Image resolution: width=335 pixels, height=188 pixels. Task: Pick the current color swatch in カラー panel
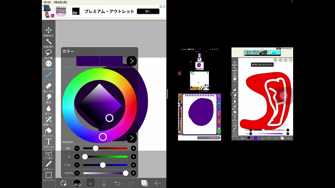pyautogui.click(x=111, y=61)
